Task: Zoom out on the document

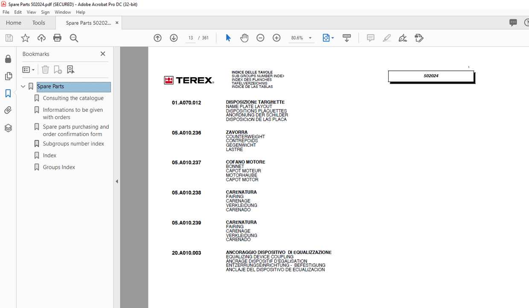Action: [260, 38]
